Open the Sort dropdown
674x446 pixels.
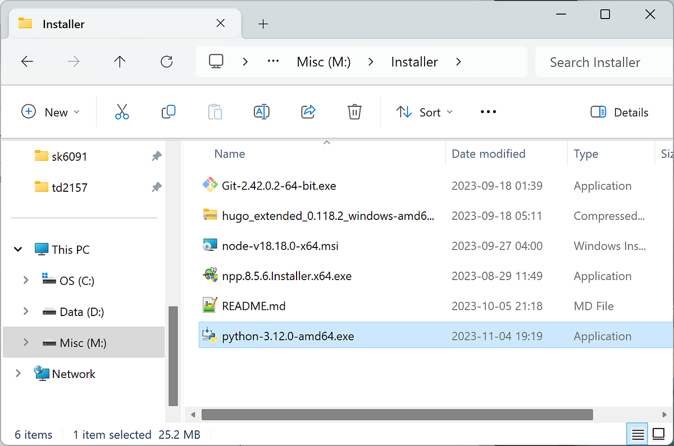click(425, 112)
